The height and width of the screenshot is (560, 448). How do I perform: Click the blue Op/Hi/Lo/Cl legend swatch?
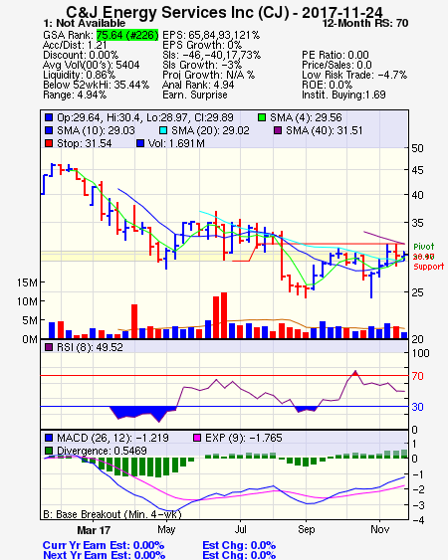pos(49,117)
